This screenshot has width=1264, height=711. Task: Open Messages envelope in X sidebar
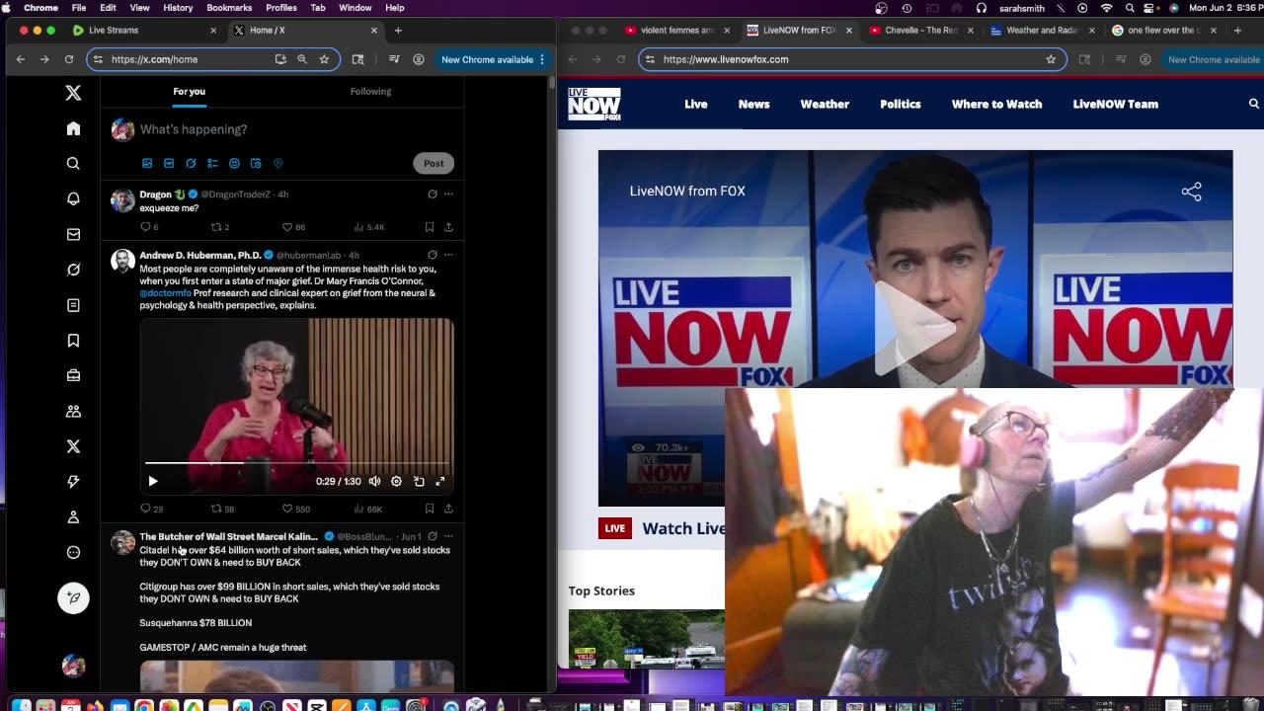[x=73, y=234]
